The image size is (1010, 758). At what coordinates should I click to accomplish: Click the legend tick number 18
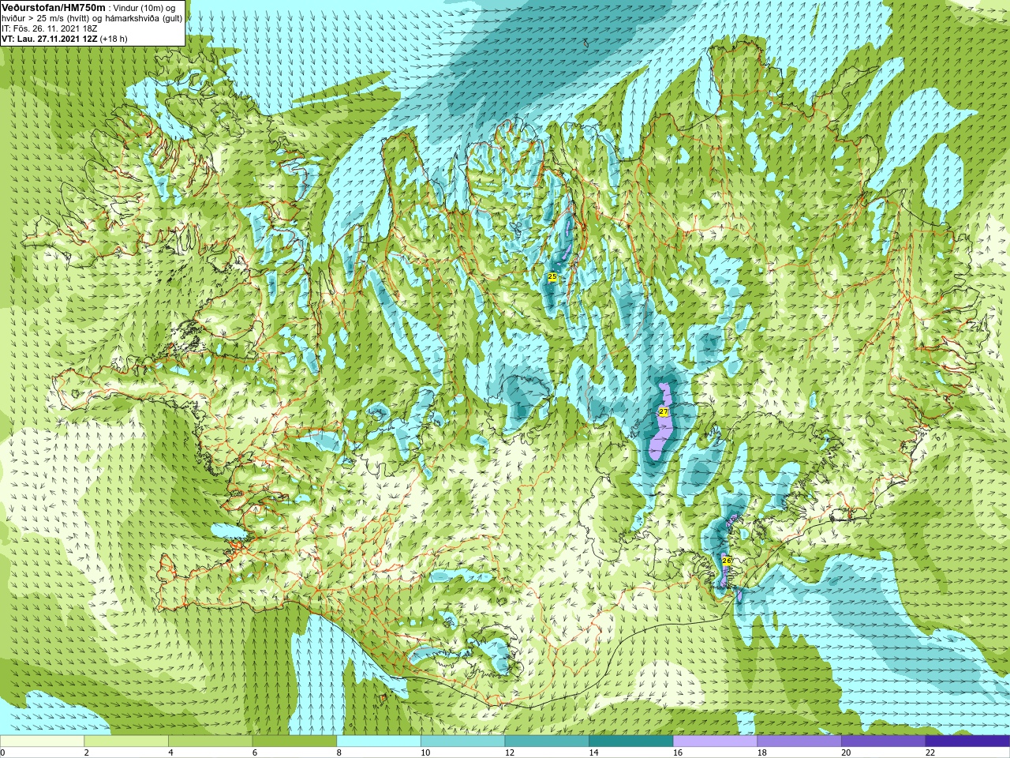coord(762,752)
